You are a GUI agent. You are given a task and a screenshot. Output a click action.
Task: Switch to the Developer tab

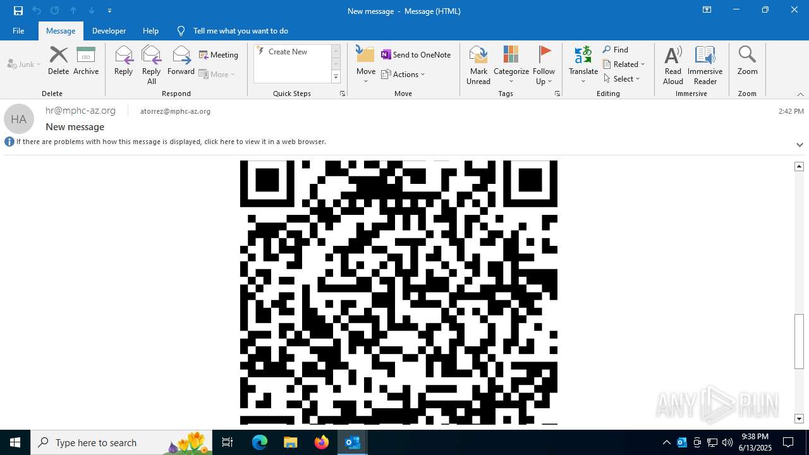pos(109,31)
